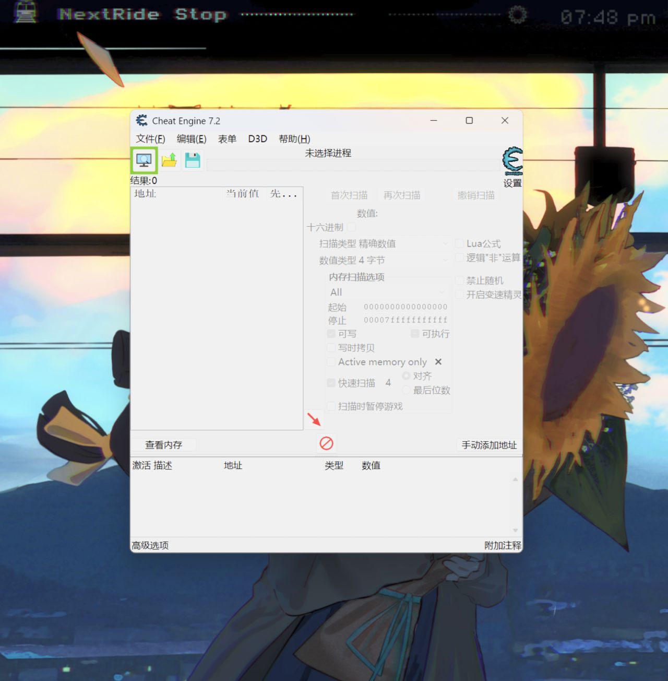Enable the 扫描时暂停游戏 checkbox
This screenshot has height=681, width=668.
tap(331, 406)
